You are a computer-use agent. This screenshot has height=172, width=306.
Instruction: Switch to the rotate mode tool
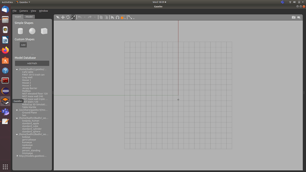click(x=68, y=17)
